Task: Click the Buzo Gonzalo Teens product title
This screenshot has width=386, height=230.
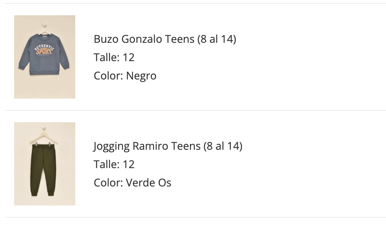Action: [x=165, y=39]
